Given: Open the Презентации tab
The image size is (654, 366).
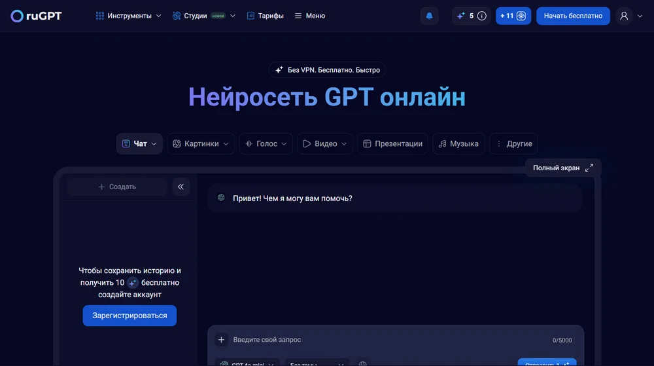Looking at the screenshot, I should [x=392, y=143].
